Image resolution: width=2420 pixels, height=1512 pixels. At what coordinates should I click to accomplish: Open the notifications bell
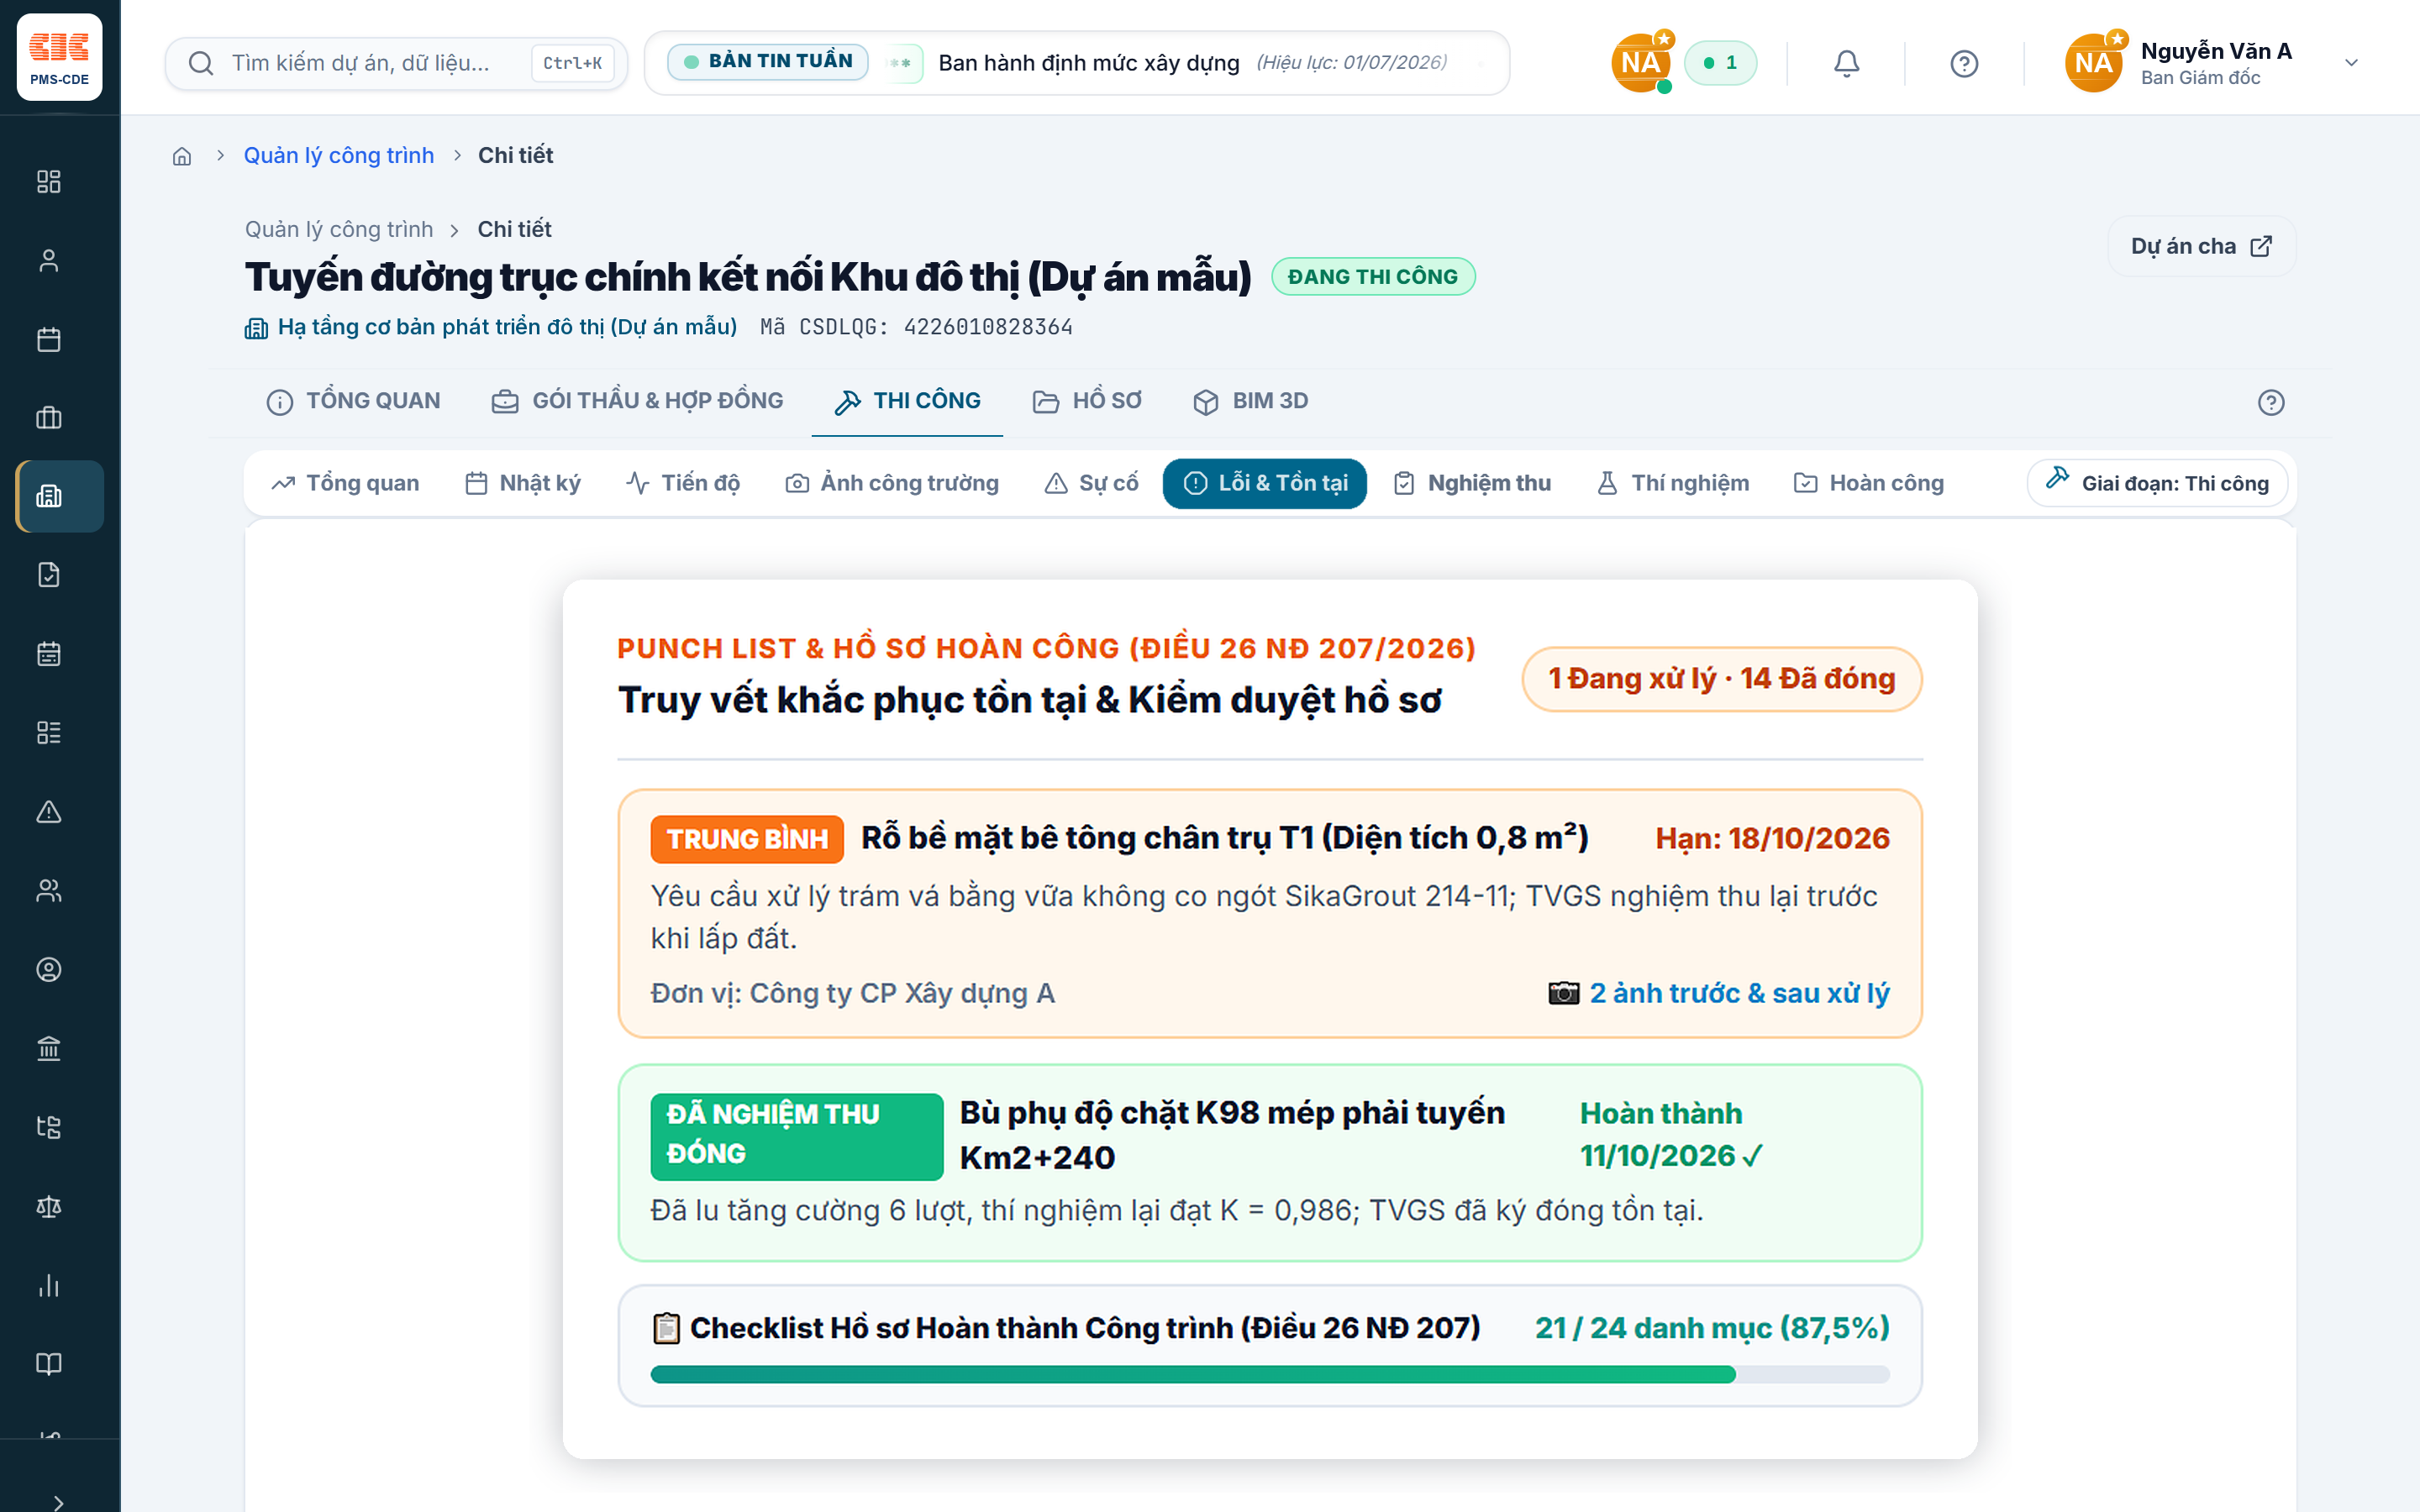pyautogui.click(x=1846, y=63)
